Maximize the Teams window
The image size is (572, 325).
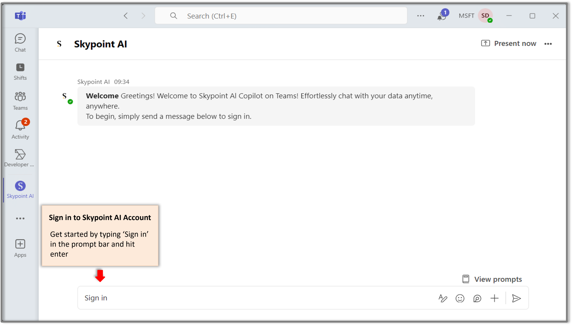(532, 16)
